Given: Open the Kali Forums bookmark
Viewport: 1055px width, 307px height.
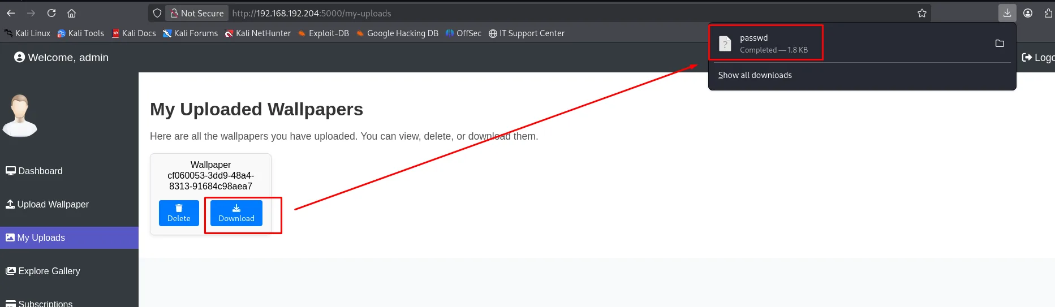Looking at the screenshot, I should pos(190,33).
